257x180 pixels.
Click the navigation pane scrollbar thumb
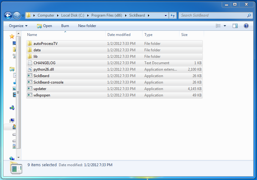pos(18,92)
